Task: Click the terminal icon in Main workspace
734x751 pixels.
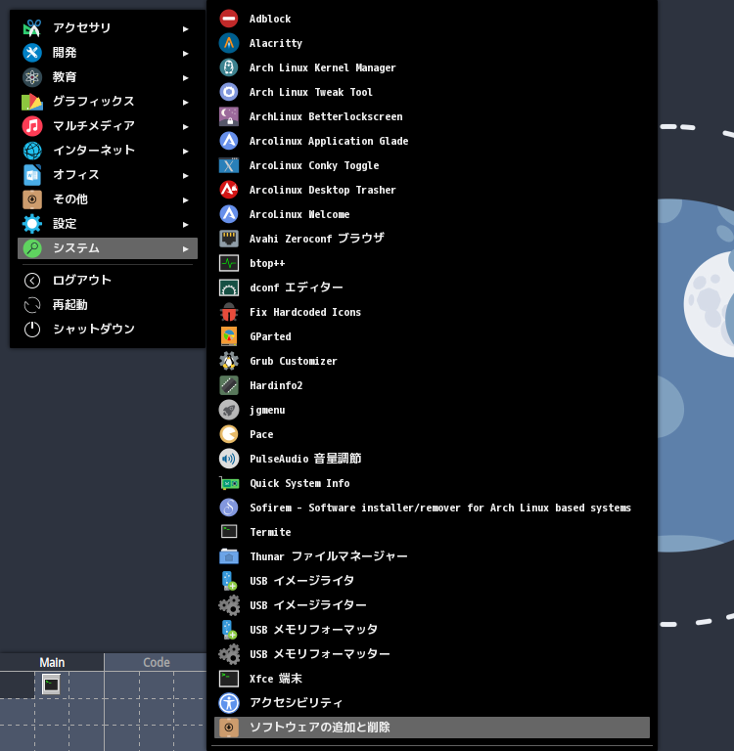Action: point(51,684)
